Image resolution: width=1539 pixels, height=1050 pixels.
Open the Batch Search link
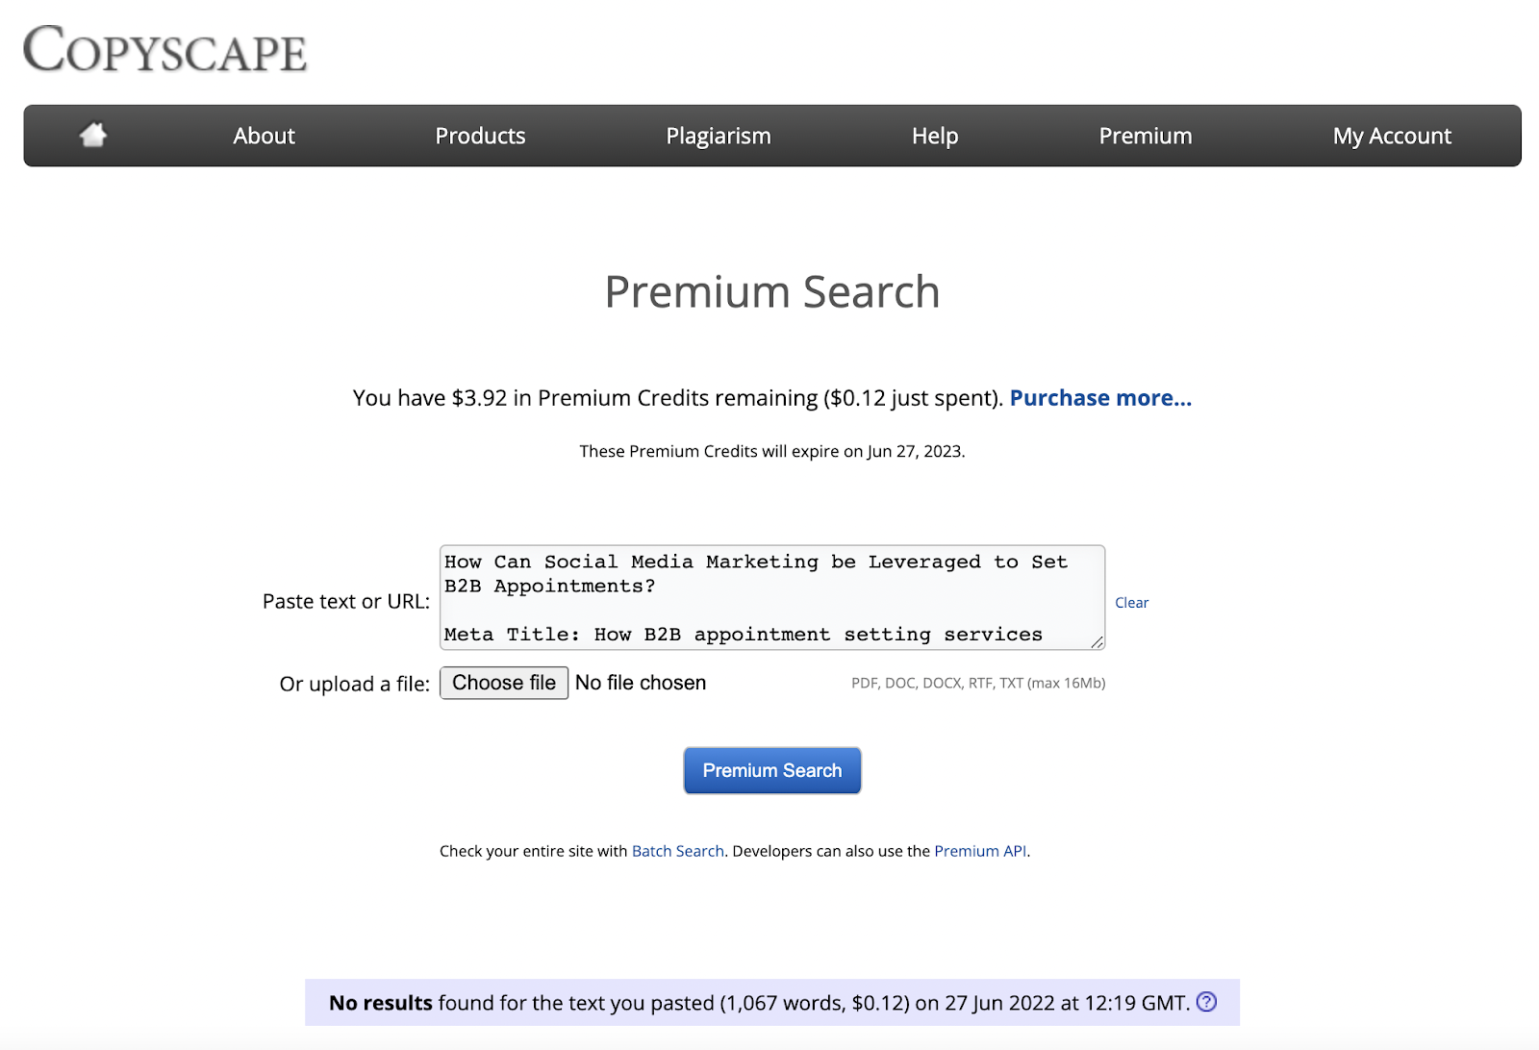click(x=678, y=851)
